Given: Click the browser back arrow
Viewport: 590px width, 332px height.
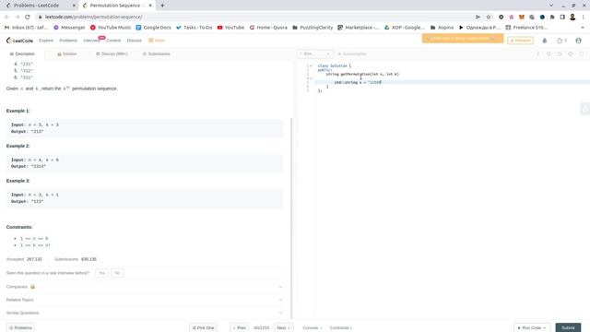Looking at the screenshot, I should (6, 17).
